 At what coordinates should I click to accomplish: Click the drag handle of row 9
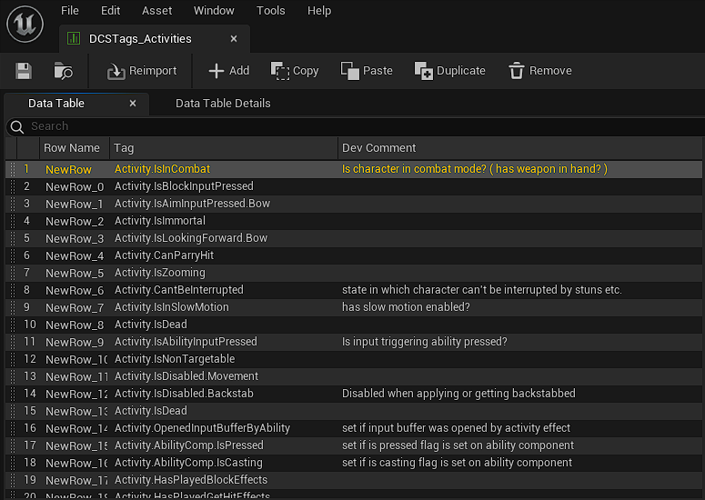tap(12, 307)
